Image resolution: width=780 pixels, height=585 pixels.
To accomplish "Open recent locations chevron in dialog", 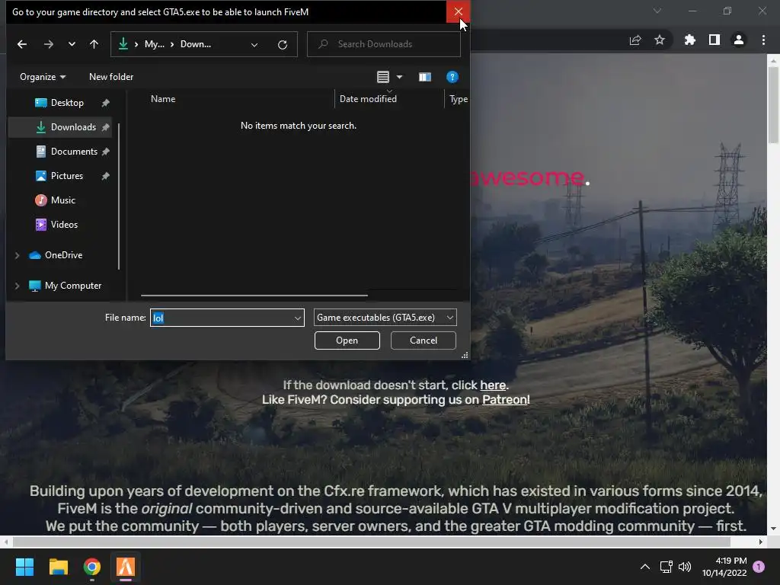I will point(72,44).
